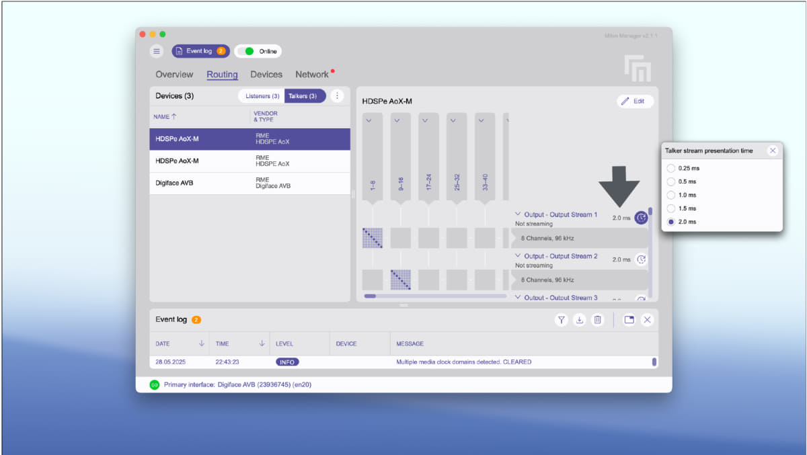Open the hamburger menu
This screenshot has width=807, height=455.
coord(157,51)
